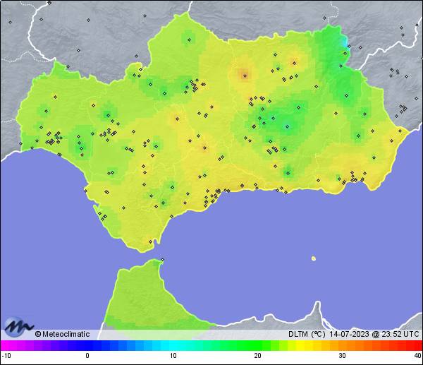Pick the red end of the temperature scale
This screenshot has height=365, width=423.
(x=417, y=345)
